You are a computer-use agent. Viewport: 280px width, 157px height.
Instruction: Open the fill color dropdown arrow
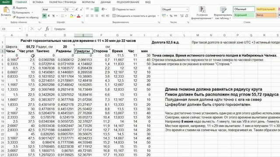tap(75, 16)
